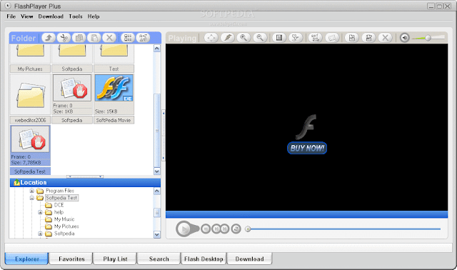Open the Tools menu

pos(76,16)
